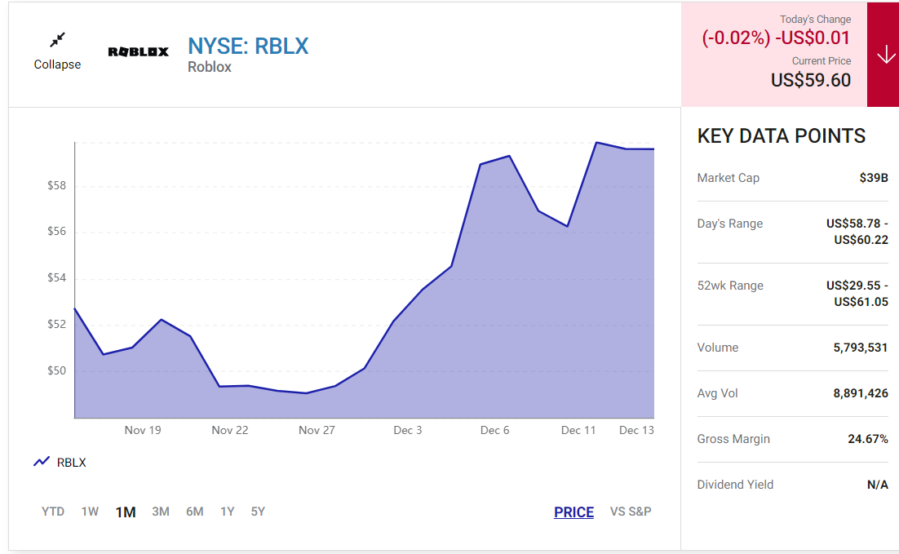Click the Dec 13 axis label
The width and height of the screenshot is (899, 554).
click(x=636, y=430)
